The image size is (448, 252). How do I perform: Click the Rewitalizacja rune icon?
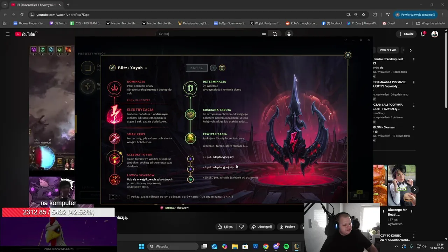click(x=190, y=138)
